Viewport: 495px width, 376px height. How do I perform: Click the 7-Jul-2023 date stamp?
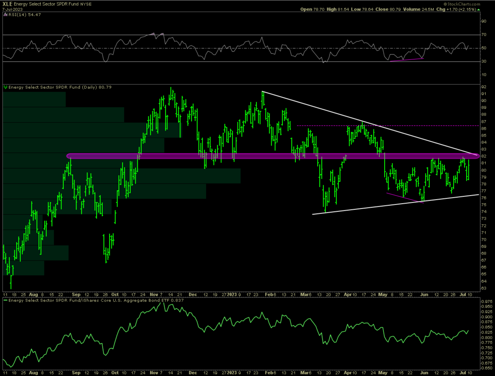(12, 9)
